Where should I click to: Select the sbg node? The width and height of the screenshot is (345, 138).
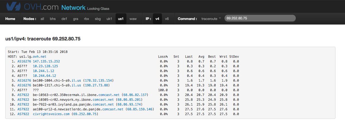click(98, 19)
